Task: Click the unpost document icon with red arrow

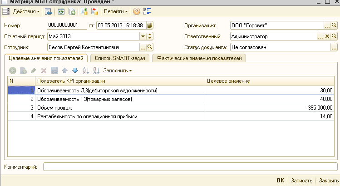Action: (x=94, y=11)
